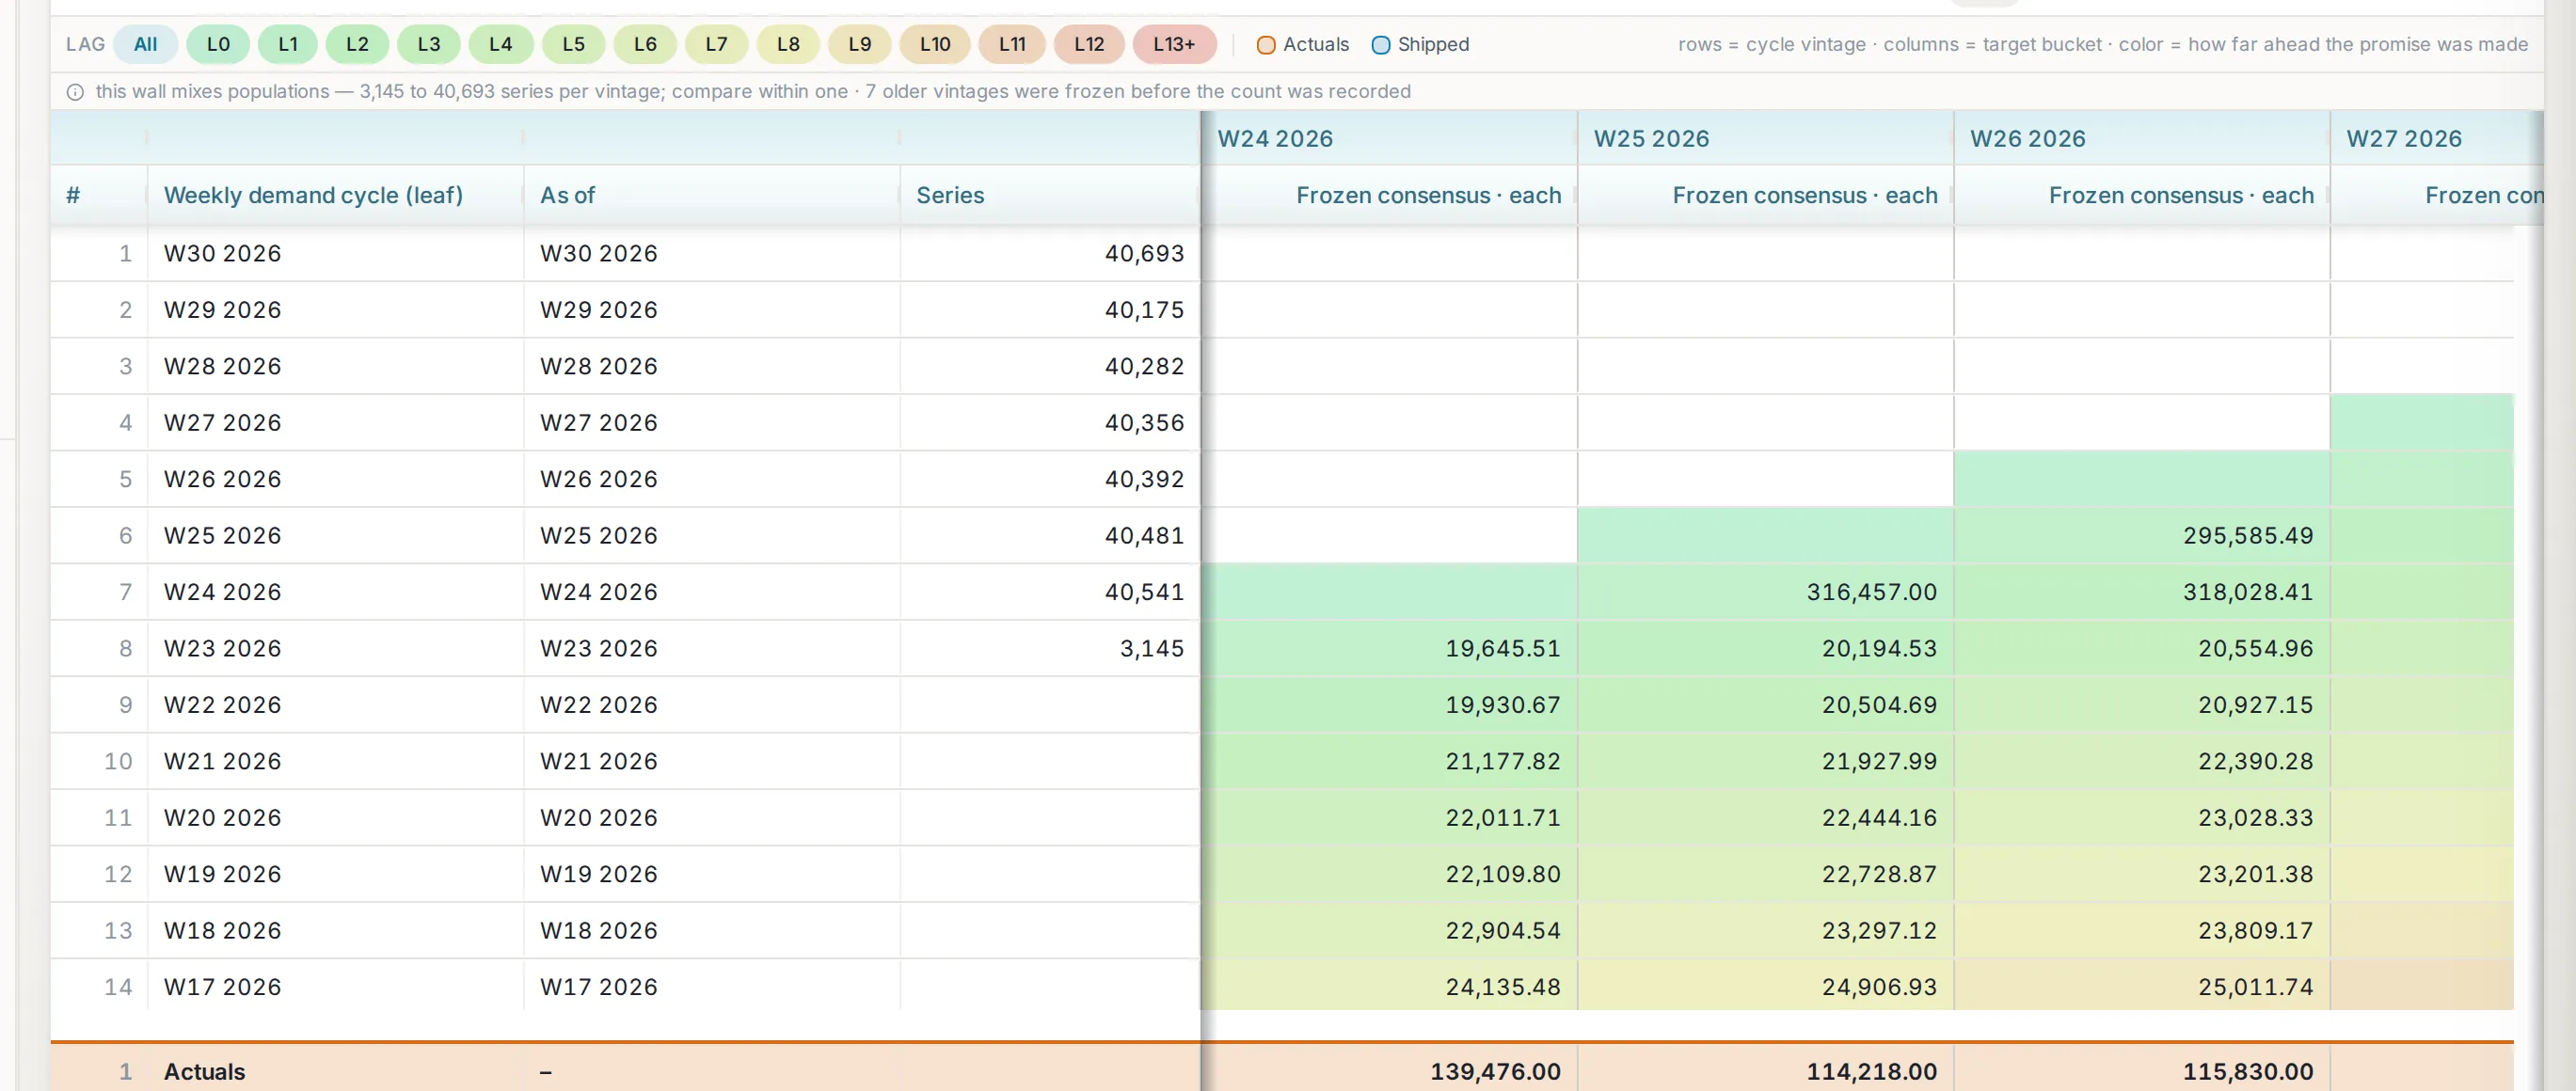Filter by the L10 lag chip
The height and width of the screenshot is (1091, 2576).
tap(935, 44)
